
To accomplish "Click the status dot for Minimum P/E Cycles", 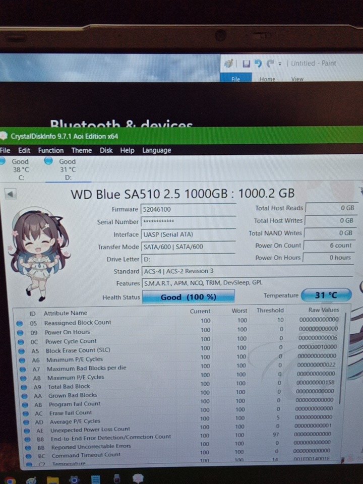I will coord(22,360).
